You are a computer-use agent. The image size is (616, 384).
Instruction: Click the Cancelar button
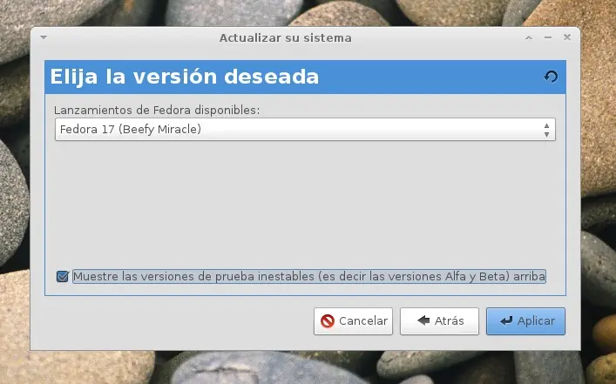353,321
